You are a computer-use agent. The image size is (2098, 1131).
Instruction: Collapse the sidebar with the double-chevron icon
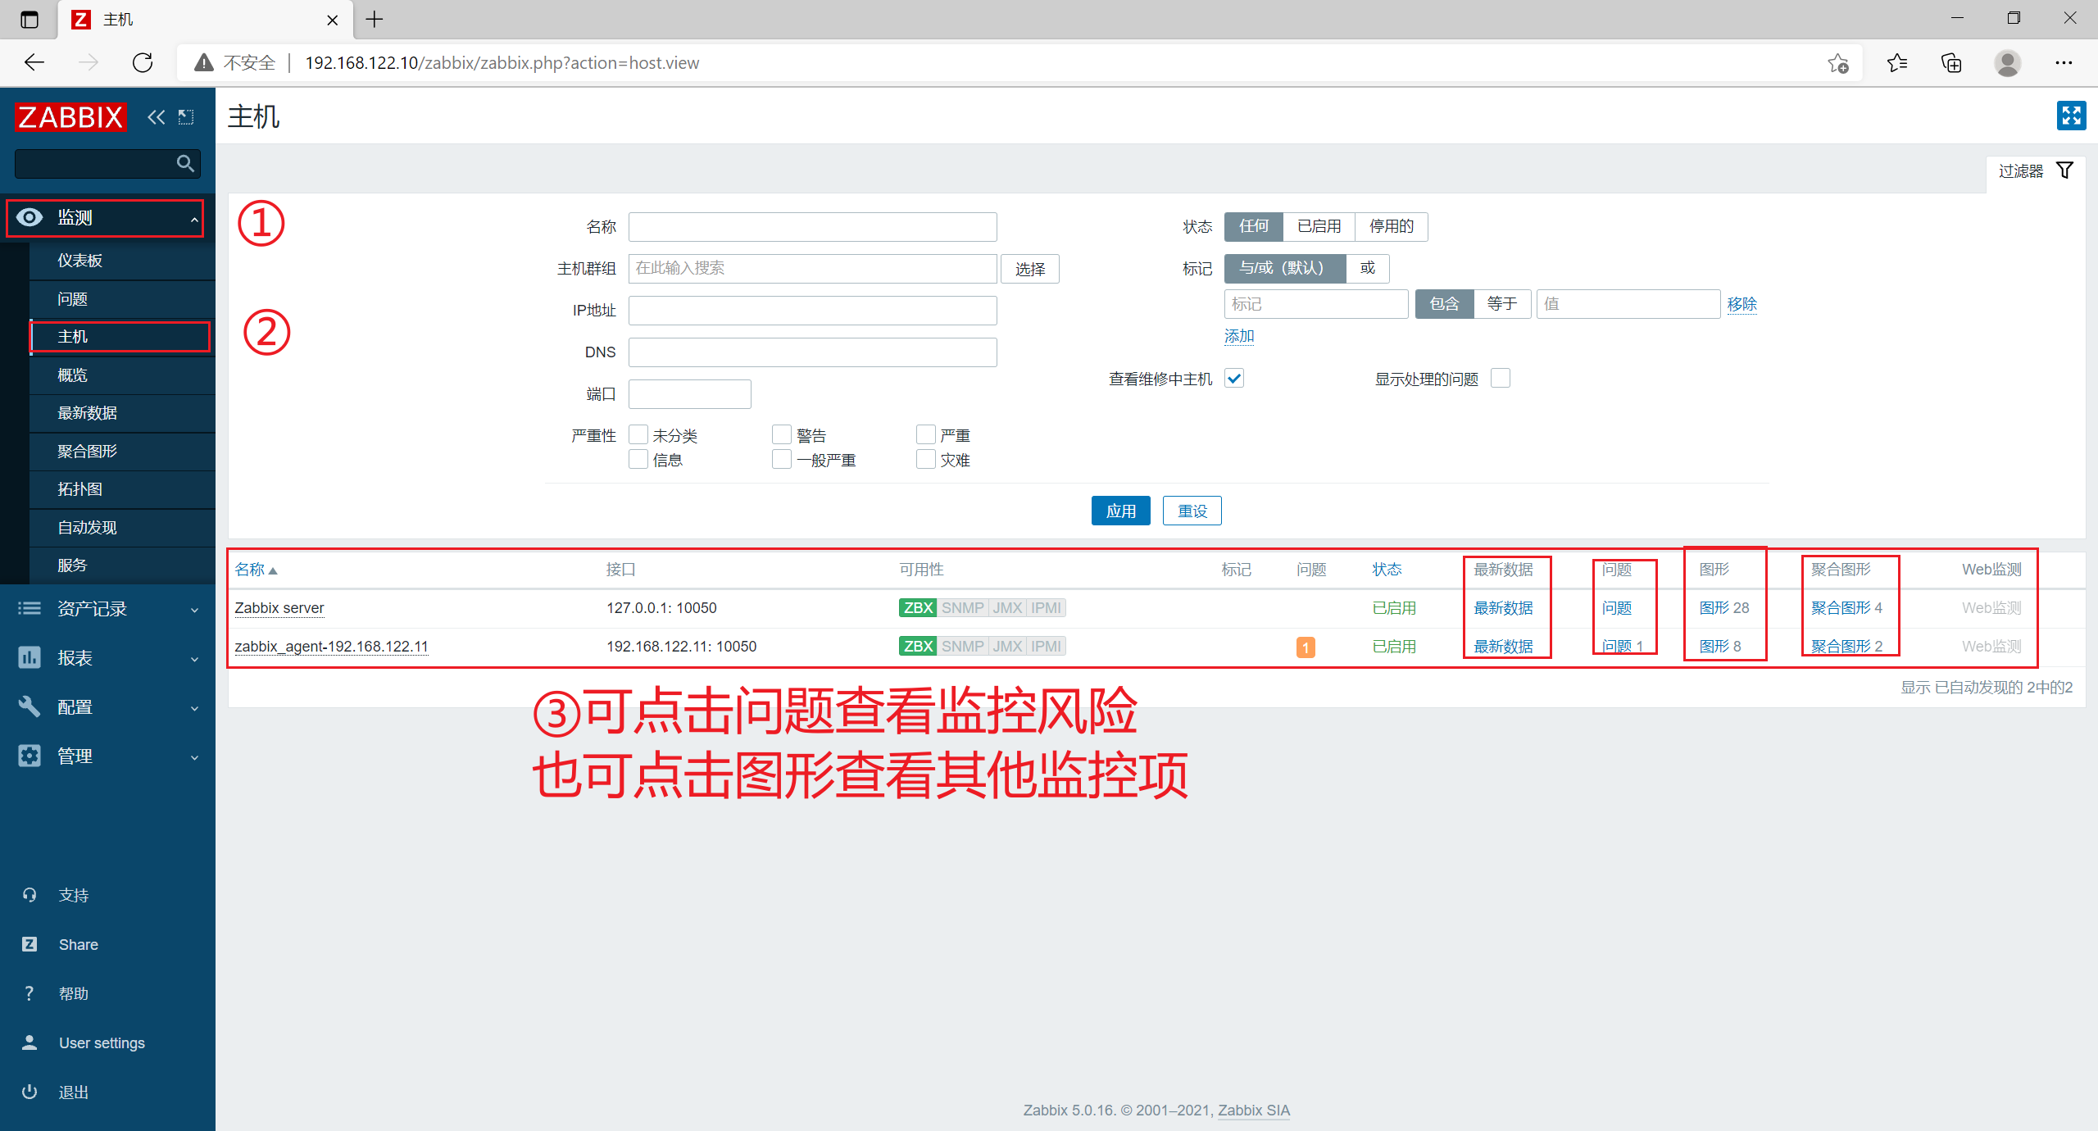(156, 117)
